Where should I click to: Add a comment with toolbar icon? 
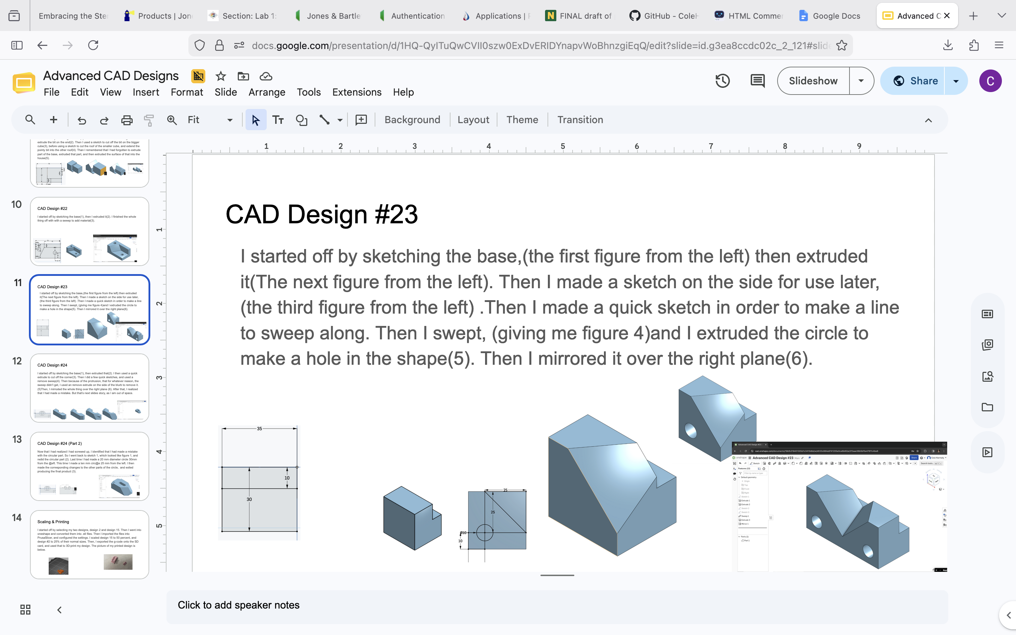tap(361, 120)
